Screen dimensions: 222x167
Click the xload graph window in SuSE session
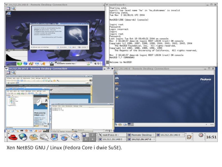pyautogui.click(x=17, y=55)
